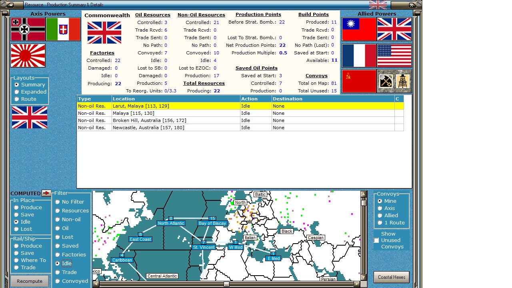Click the UK flag below the Layouts panel
Viewport: 512px width, 288px height.
pos(30,117)
